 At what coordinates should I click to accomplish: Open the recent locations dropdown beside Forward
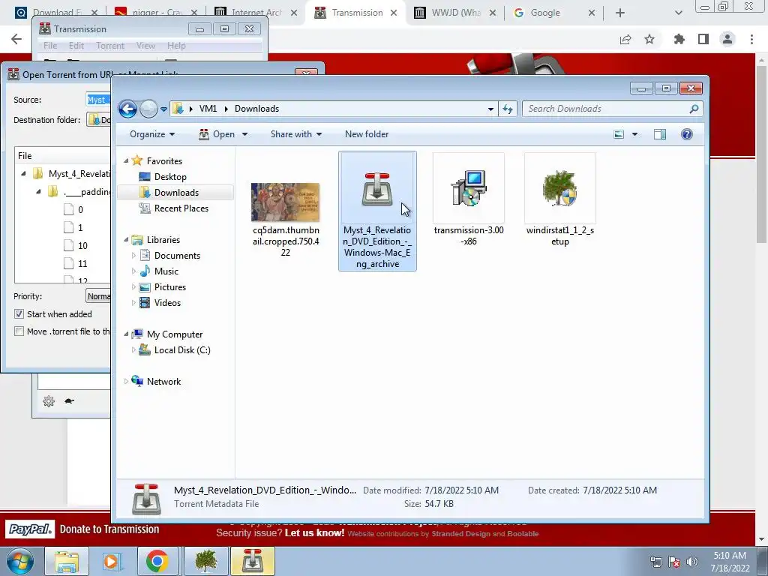tap(163, 109)
